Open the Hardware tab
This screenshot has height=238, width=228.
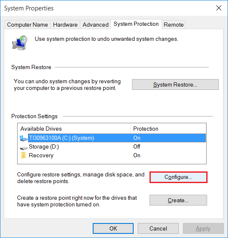coord(65,25)
